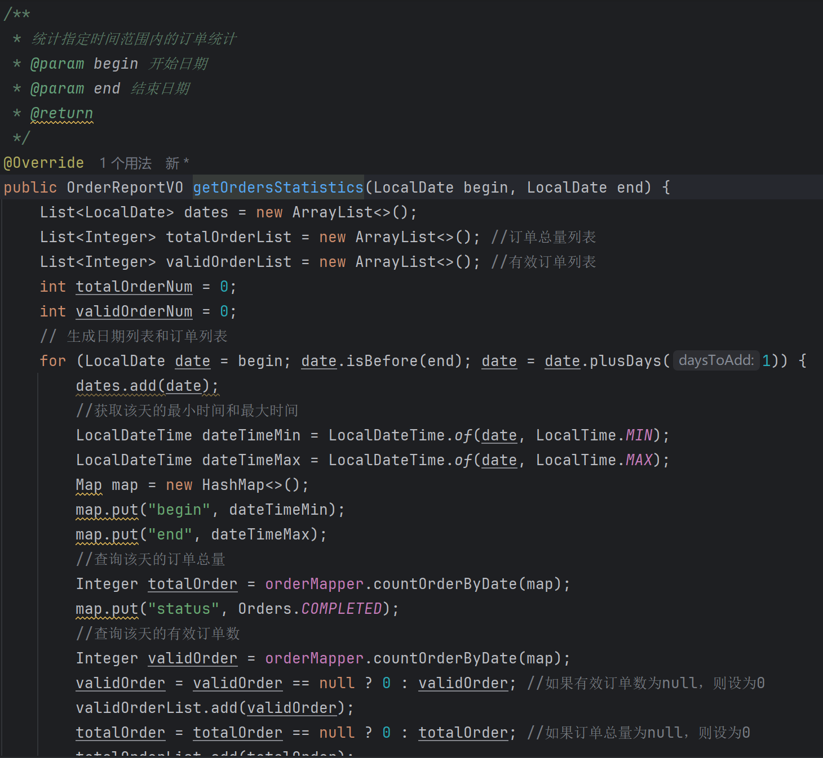Click the totalOrderList variable declaration
The width and height of the screenshot is (823, 758).
tap(229, 237)
